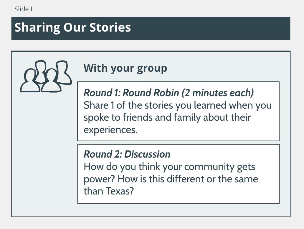Click the back-right person silhouette in icon
The height and width of the screenshot is (229, 304).
tap(64, 72)
